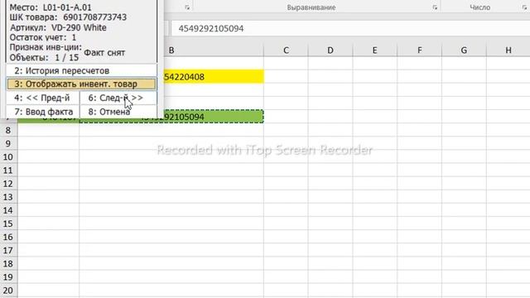Click the Факт снят status text
This screenshot has width=530, height=298.
click(x=104, y=53)
